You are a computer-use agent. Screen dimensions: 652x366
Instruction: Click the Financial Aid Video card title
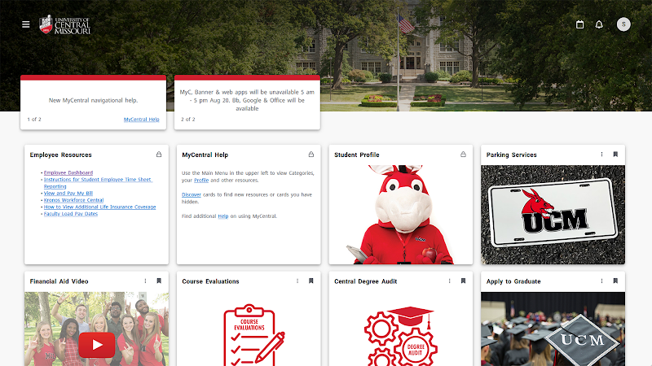point(59,281)
